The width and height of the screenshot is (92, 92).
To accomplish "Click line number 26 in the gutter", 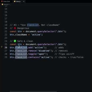I will pyautogui.click(x=6, y=48).
